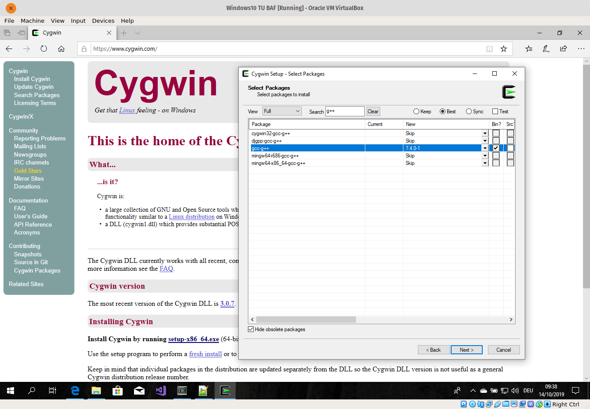590x409 pixels.
Task: Set these tabs aside icon
Action: tap(21, 33)
